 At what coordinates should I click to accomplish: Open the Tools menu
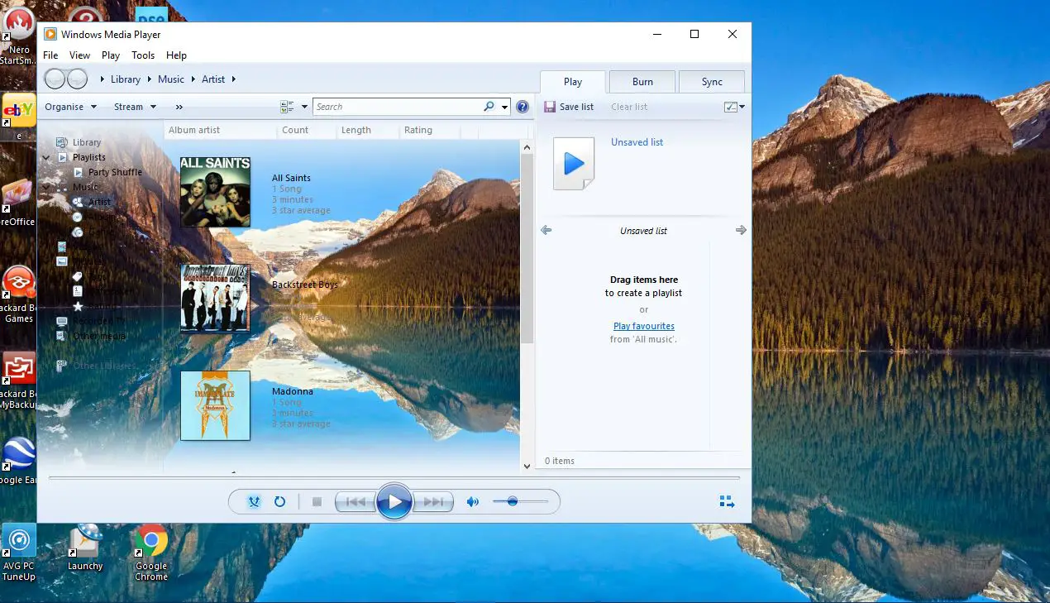[143, 55]
